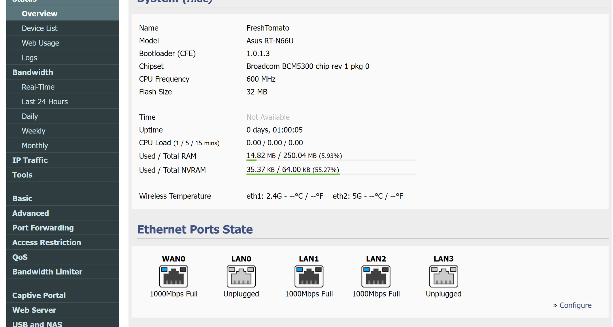Viewport: 613px width, 327px height.
Task: Go to the Web Usage page
Action: click(40, 43)
